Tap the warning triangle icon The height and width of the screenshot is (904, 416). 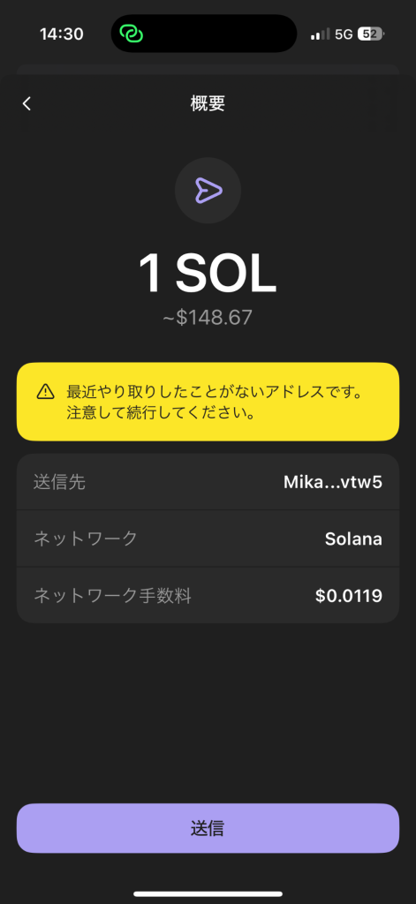coord(45,392)
